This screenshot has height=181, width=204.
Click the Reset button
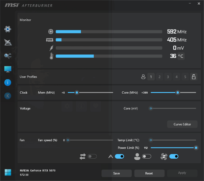pyautogui.click(x=149, y=173)
